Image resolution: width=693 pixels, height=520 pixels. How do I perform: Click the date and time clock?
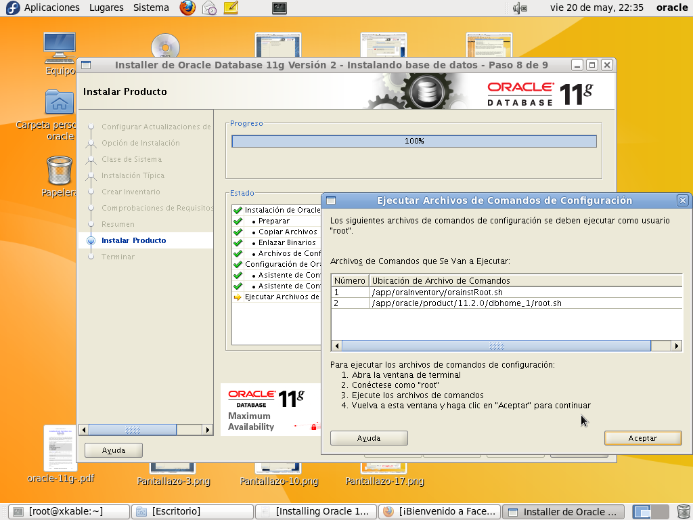(x=597, y=7)
